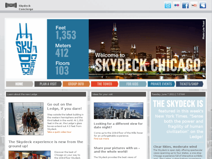212x159 pixels.
Task: Click the 'Meters 412' statistic
Action: (63, 50)
